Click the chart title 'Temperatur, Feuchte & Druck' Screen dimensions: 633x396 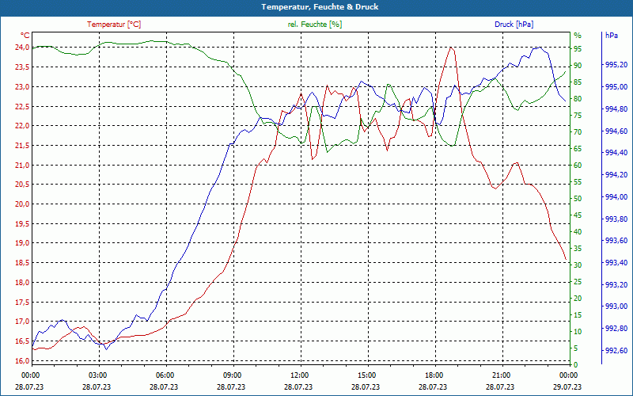[x=320, y=7]
